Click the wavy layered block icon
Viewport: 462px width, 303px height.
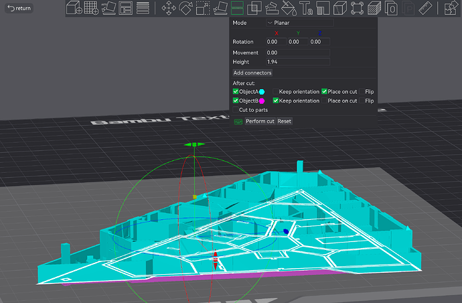(374, 8)
